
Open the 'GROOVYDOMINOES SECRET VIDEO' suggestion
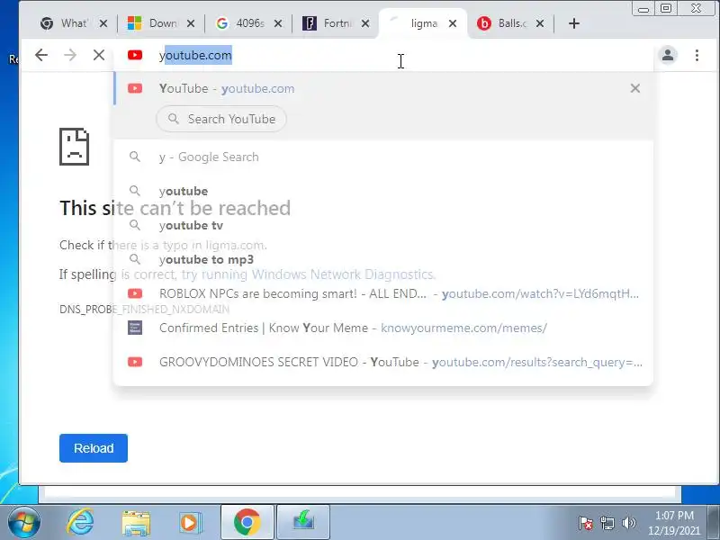383,363
